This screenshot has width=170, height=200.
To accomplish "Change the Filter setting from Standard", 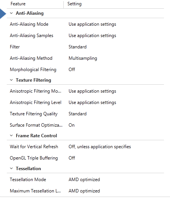I will [77, 47].
